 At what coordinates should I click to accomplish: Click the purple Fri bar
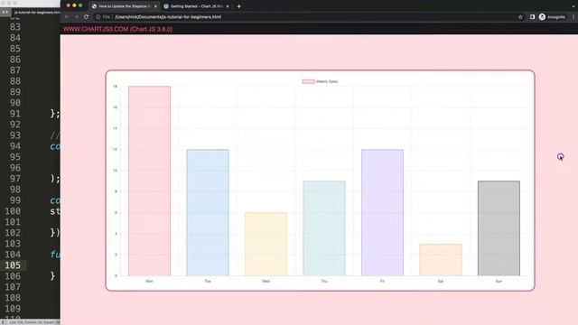(382, 213)
